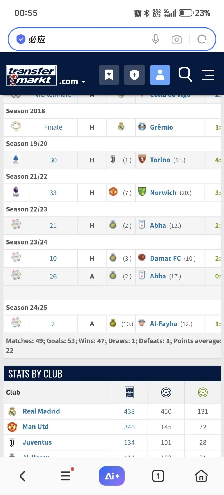Tap the camera image search icon
The image size is (224, 495).
coord(176,39)
